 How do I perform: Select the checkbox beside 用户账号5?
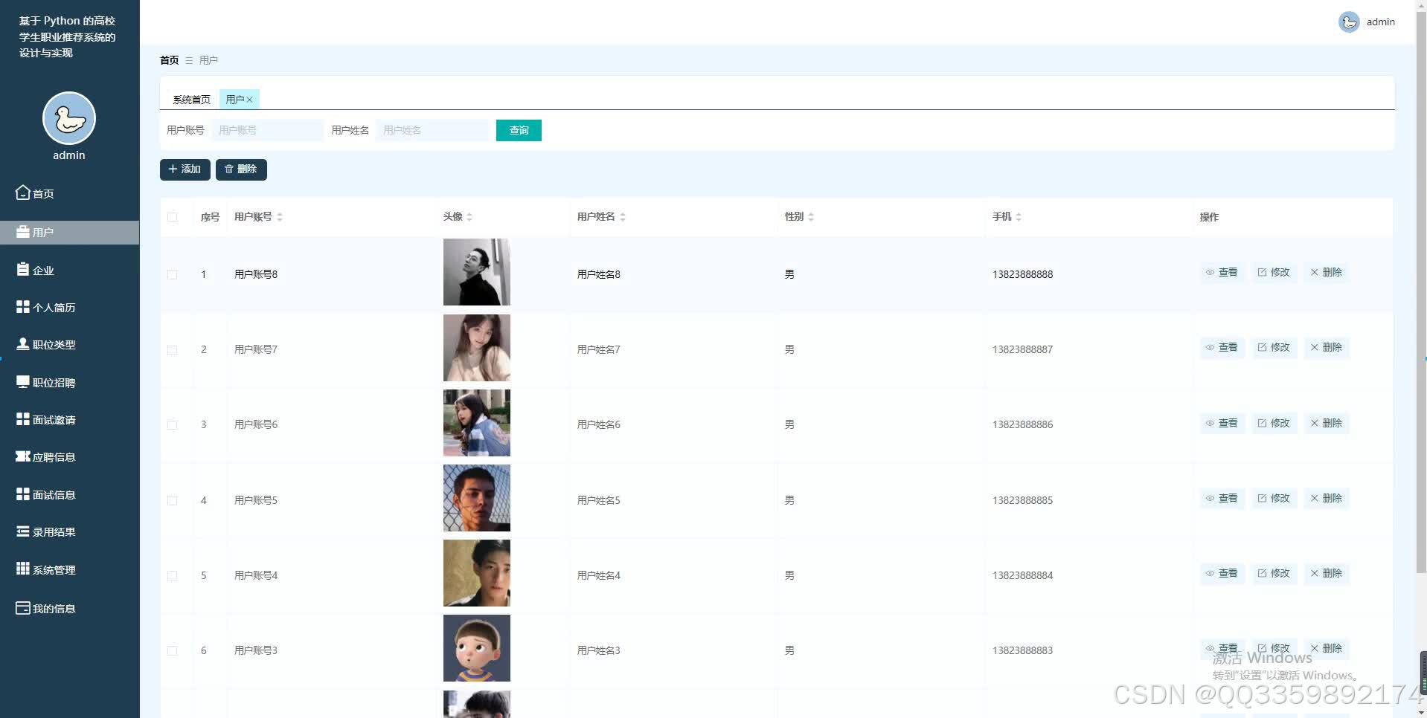173,499
